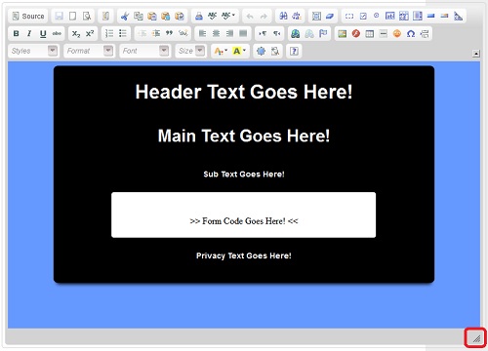Click the Cut scissors icon
The height and width of the screenshot is (351, 488).
pos(125,17)
